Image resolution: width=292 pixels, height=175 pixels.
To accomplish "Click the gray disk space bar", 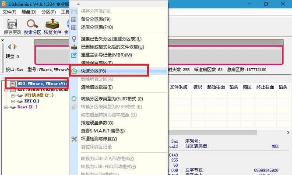I will coord(225,55).
